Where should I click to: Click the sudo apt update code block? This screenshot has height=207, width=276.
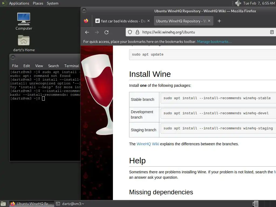(202, 54)
